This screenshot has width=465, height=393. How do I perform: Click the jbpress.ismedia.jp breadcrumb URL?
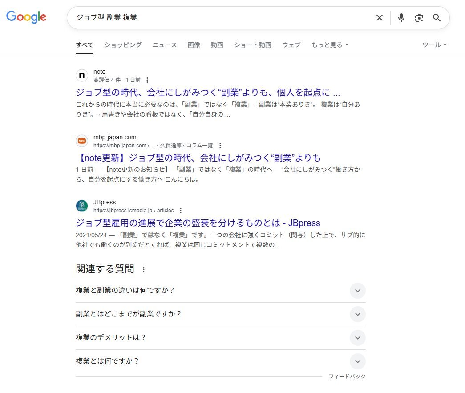click(133, 211)
